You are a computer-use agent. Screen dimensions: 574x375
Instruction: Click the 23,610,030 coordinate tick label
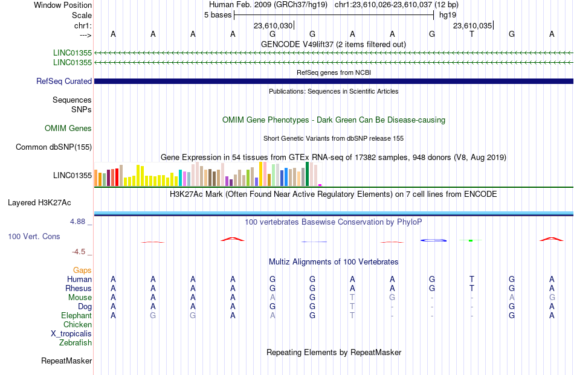click(273, 25)
